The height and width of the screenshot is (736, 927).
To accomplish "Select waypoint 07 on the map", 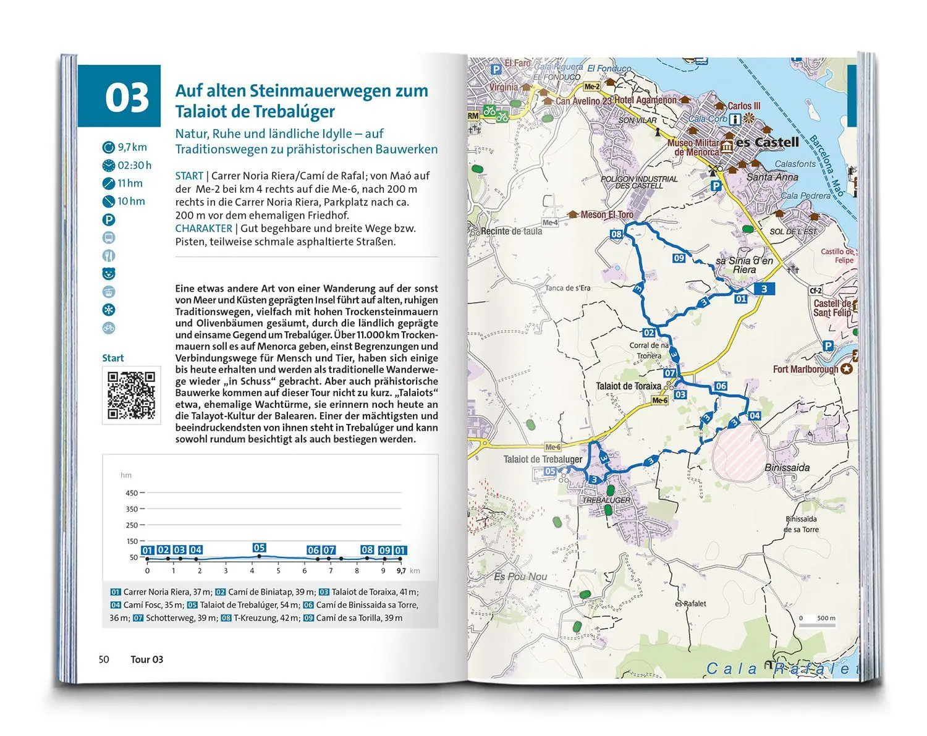I will [670, 373].
